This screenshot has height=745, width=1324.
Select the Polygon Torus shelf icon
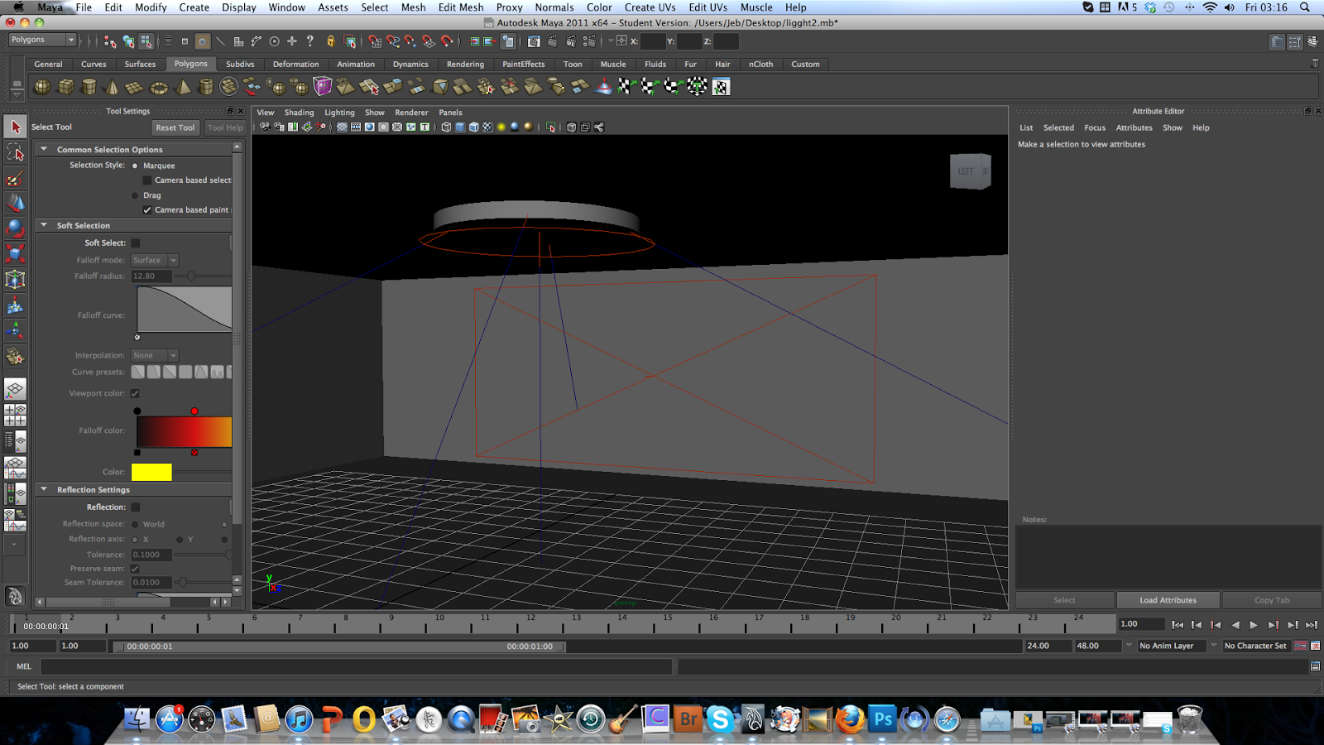pos(158,85)
